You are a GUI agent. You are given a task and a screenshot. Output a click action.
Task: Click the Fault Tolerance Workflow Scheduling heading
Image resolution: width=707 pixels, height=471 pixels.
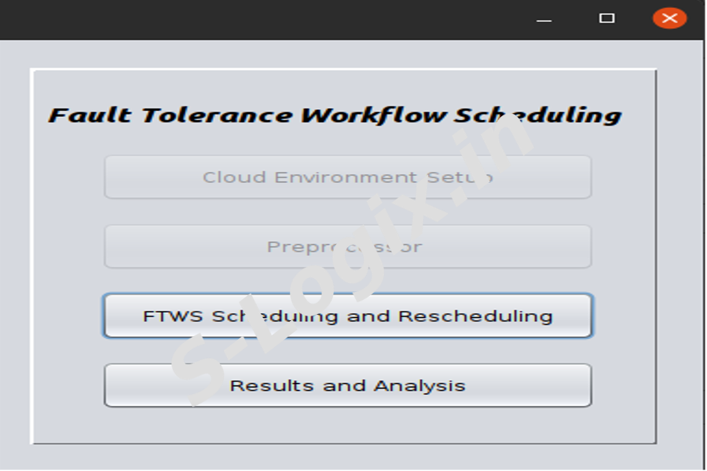point(335,115)
